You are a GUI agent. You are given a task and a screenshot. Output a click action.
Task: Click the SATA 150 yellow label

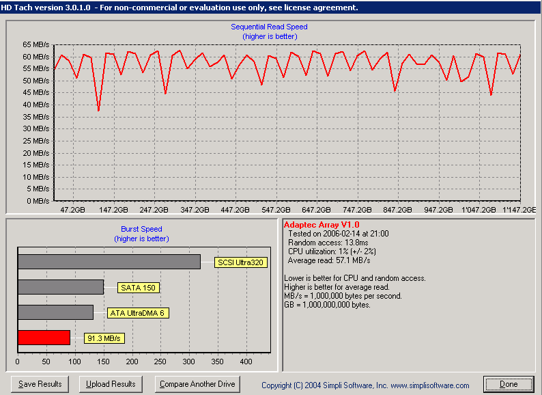[x=139, y=288]
